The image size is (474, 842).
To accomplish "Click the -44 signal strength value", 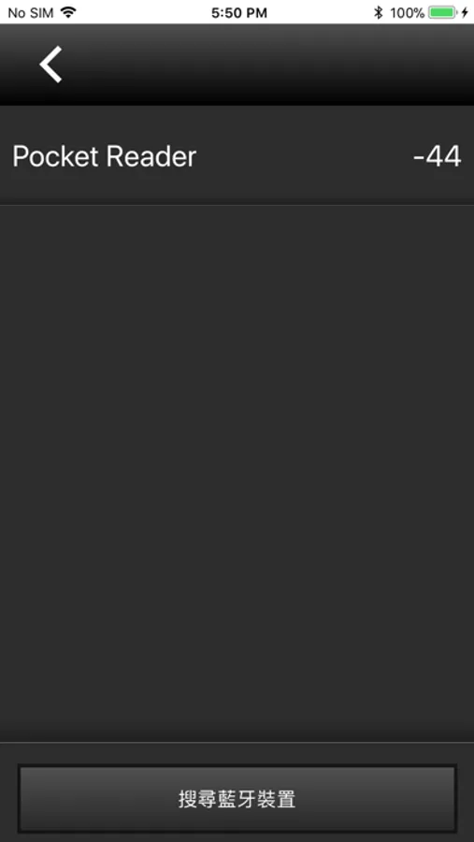I will (x=437, y=157).
